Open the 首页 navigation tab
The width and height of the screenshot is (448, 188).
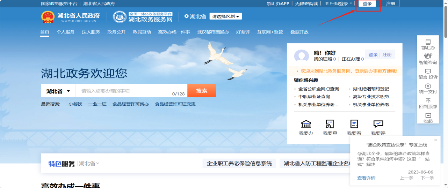click(x=44, y=32)
